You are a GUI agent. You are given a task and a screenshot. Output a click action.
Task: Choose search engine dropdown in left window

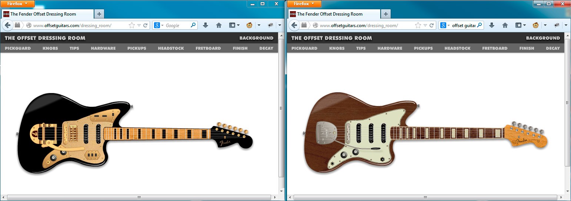pos(158,26)
